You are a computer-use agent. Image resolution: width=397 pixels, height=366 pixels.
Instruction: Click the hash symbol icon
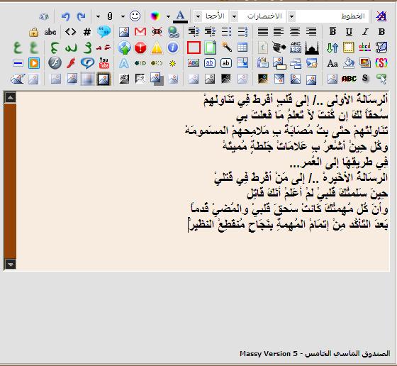coord(87,32)
